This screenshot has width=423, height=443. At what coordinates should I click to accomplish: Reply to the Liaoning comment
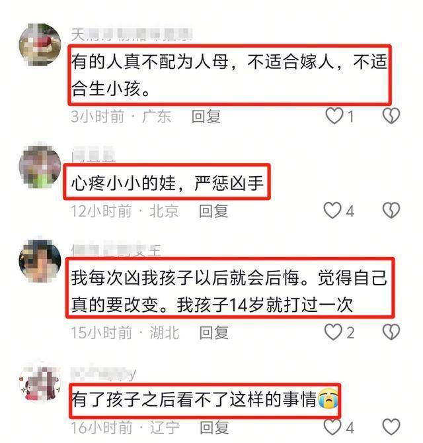[x=214, y=428]
